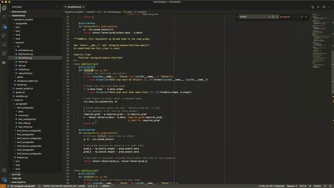The height and width of the screenshot is (188, 334).
Task: Change indentation via Spaces: 4
Action: pos(292,186)
